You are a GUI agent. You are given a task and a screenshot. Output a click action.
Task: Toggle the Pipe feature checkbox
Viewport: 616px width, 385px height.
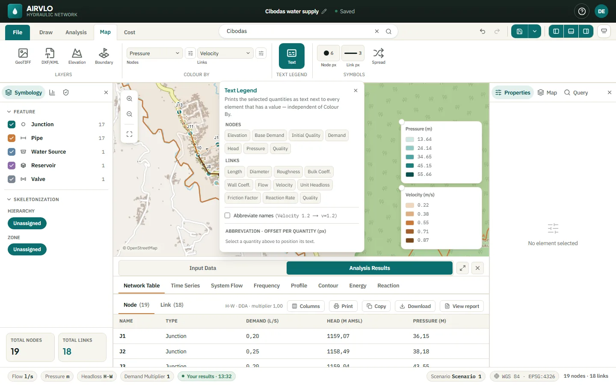[12, 138]
